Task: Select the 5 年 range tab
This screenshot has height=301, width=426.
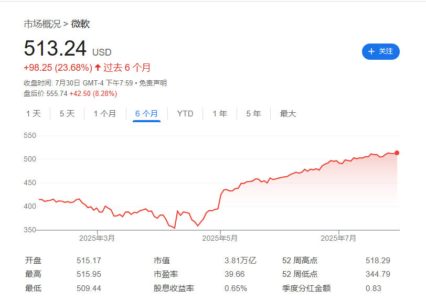Action: (x=253, y=114)
